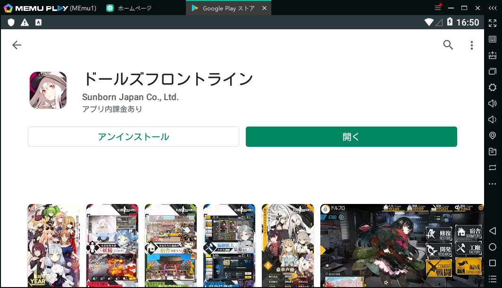Search Google Play with the magnifier icon

coord(448,45)
